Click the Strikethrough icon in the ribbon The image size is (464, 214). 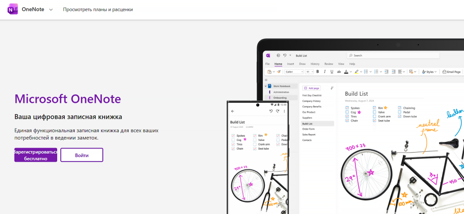pos(338,71)
